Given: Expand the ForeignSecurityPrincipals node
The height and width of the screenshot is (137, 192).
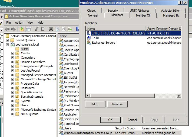Looking at the screenshot, I should coord(12,66).
